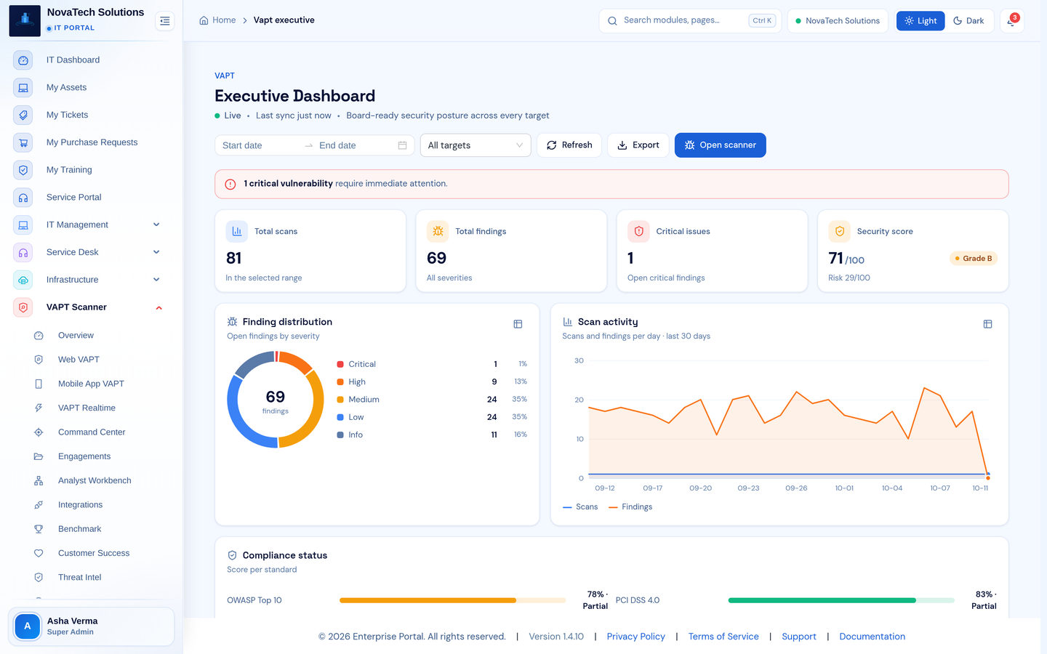Click the Export button
Viewport: 1047px width, 654px height.
[638, 145]
